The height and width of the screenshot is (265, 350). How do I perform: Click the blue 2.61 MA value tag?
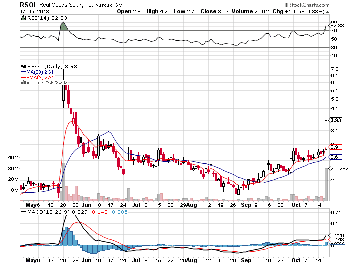tap(336, 157)
